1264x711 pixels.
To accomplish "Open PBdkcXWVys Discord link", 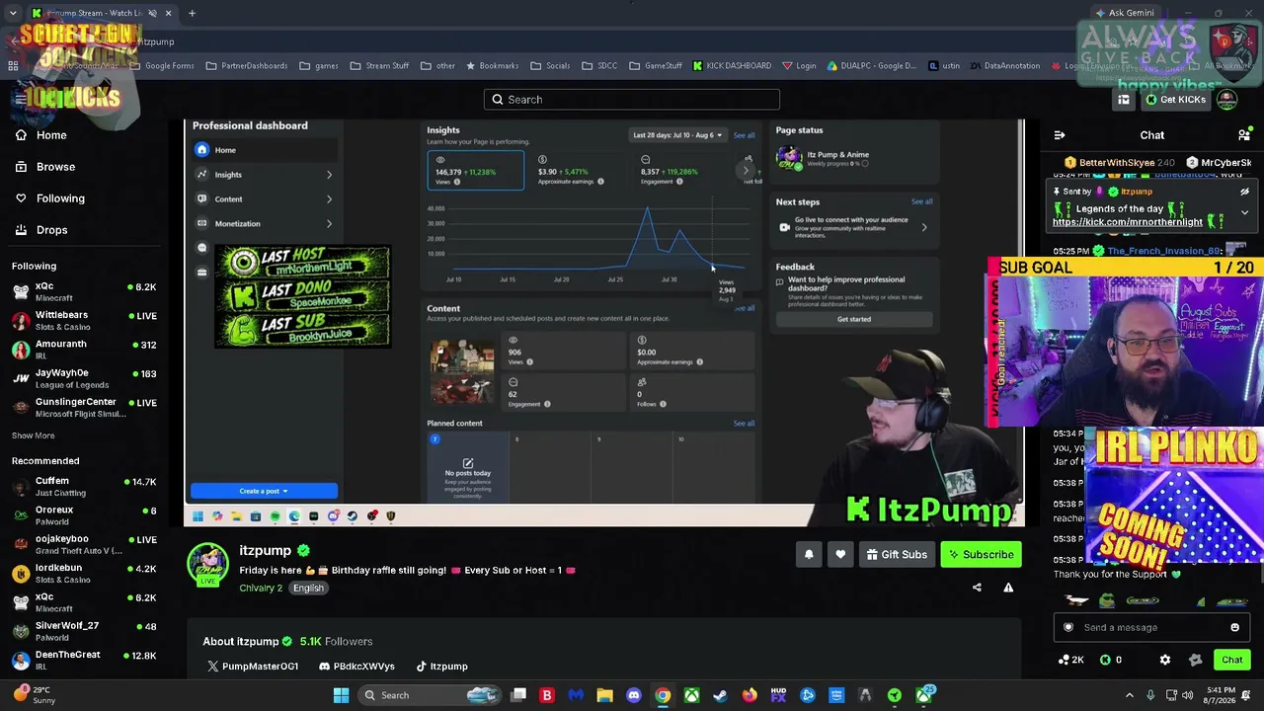I will [x=356, y=667].
